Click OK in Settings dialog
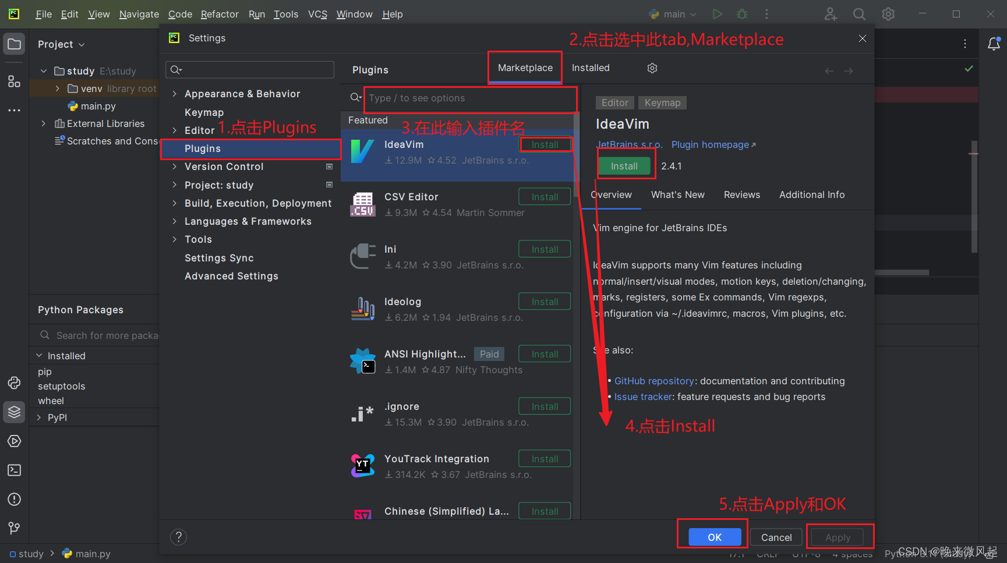This screenshot has height=563, width=1007. (x=715, y=537)
